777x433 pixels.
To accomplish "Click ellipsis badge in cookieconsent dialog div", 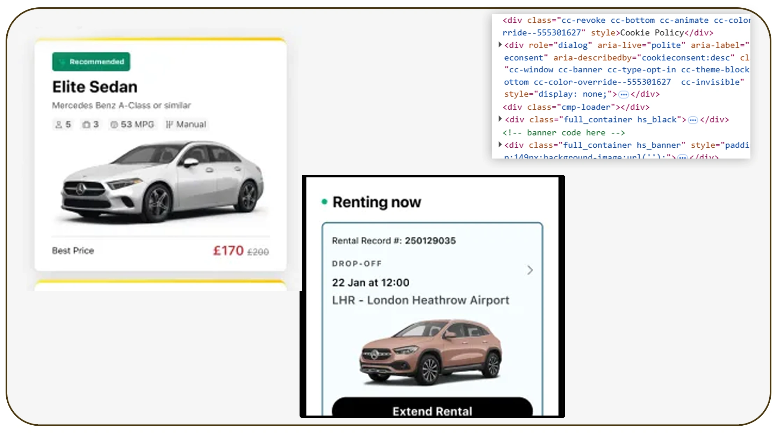I will coord(623,95).
